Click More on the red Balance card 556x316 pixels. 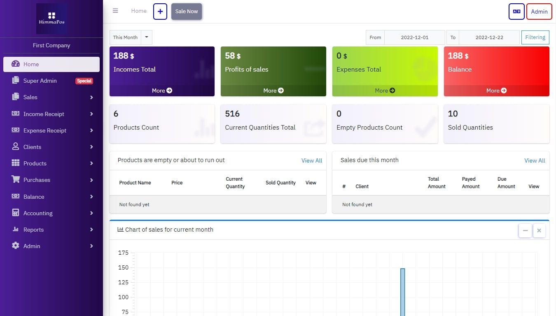[x=496, y=91]
